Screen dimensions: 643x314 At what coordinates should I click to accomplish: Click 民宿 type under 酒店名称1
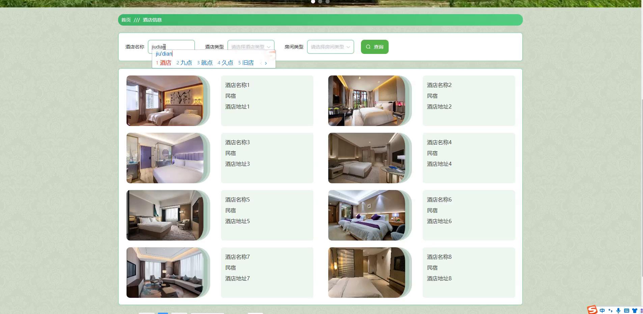[230, 96]
